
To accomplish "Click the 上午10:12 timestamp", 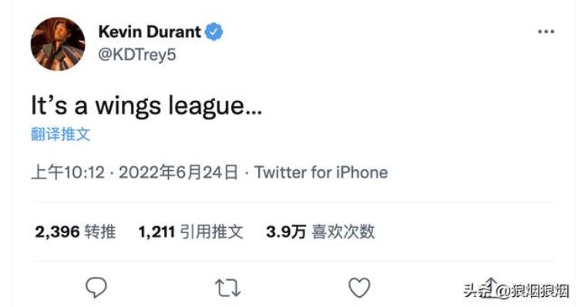I will [68, 172].
